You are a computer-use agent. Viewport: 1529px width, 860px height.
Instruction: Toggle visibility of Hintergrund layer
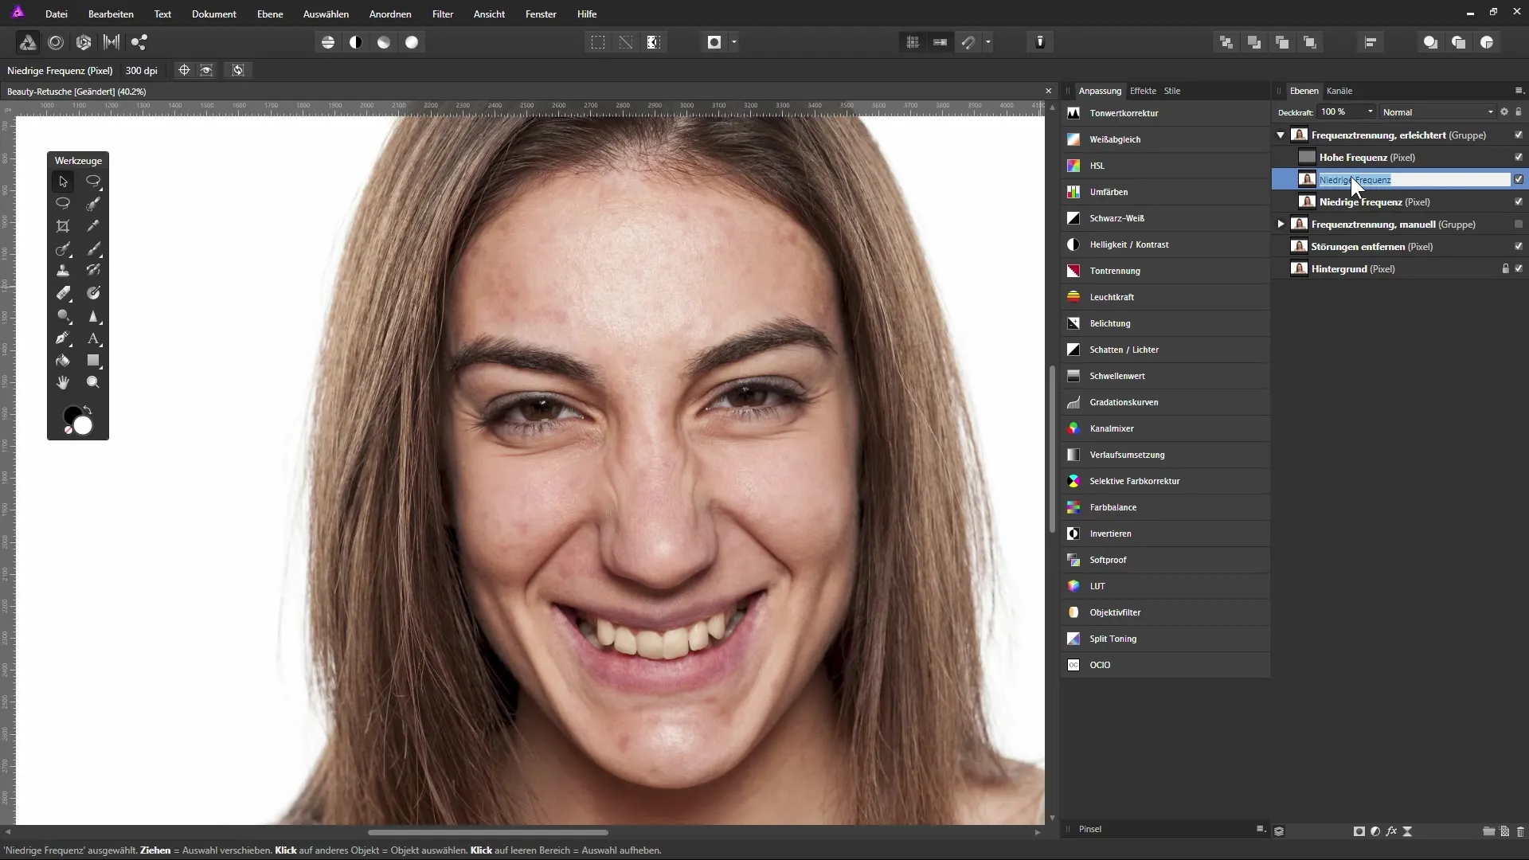[x=1519, y=269]
